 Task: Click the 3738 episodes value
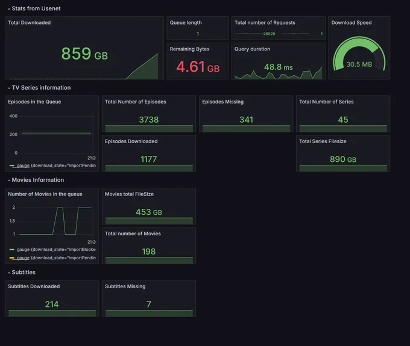tap(149, 120)
